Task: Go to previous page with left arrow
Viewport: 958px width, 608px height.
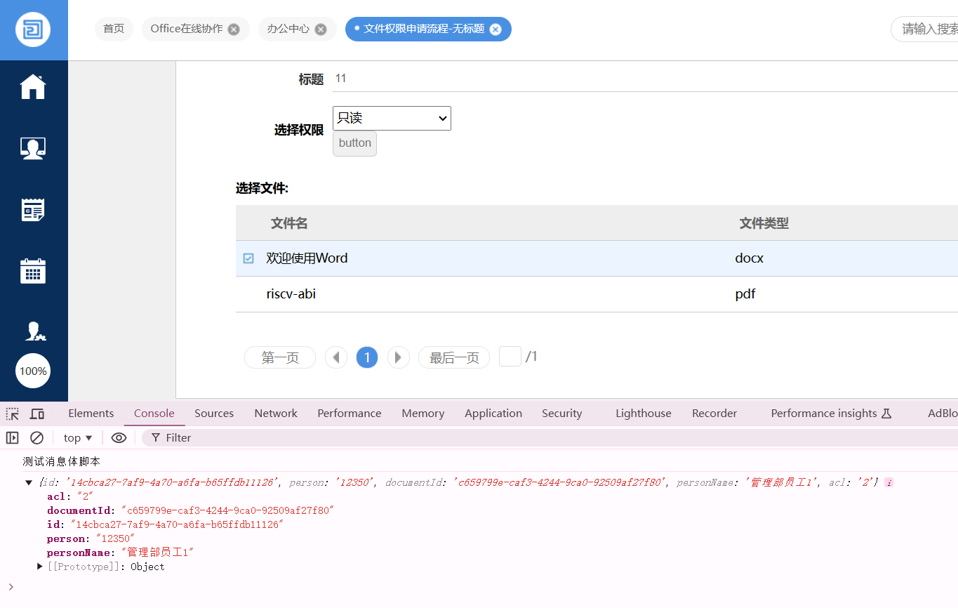Action: click(336, 357)
